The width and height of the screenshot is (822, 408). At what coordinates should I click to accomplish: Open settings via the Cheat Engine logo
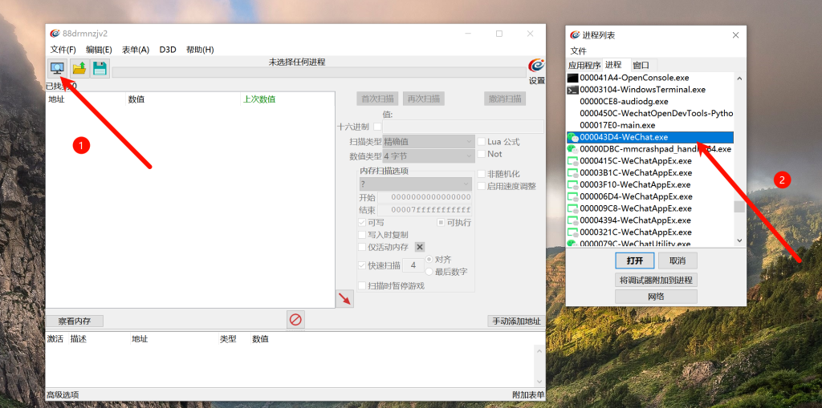(x=536, y=67)
